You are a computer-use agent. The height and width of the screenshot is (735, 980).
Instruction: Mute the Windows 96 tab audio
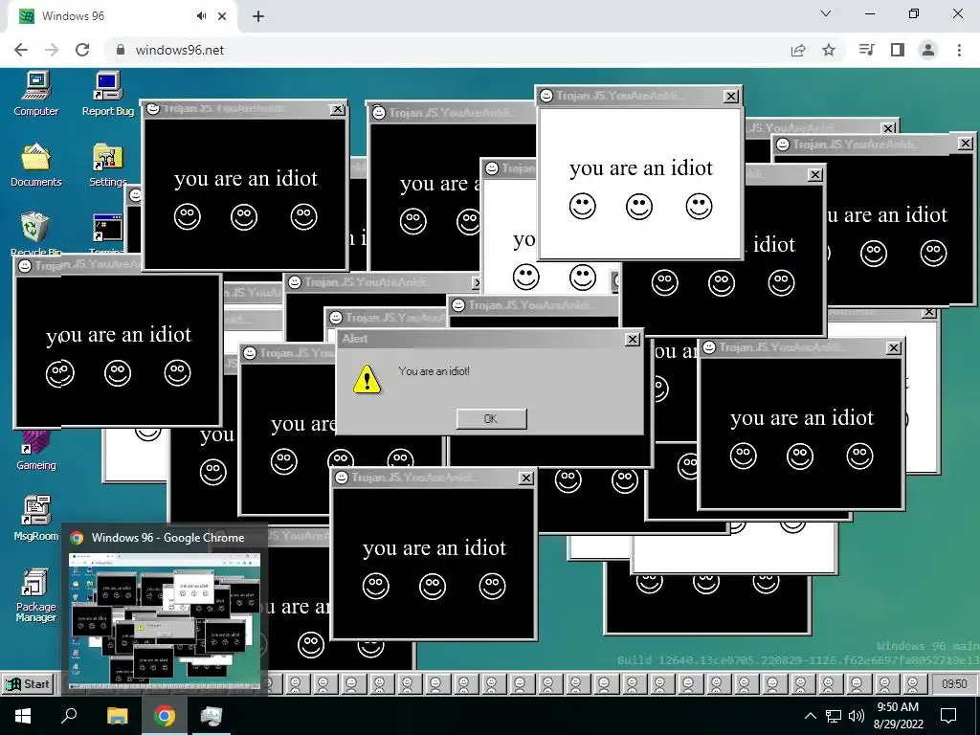click(x=201, y=16)
